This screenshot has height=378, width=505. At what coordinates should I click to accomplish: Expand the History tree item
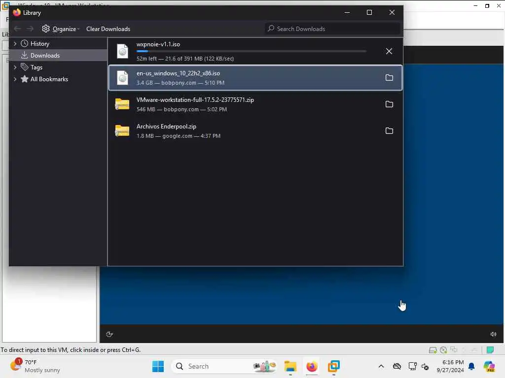click(15, 43)
